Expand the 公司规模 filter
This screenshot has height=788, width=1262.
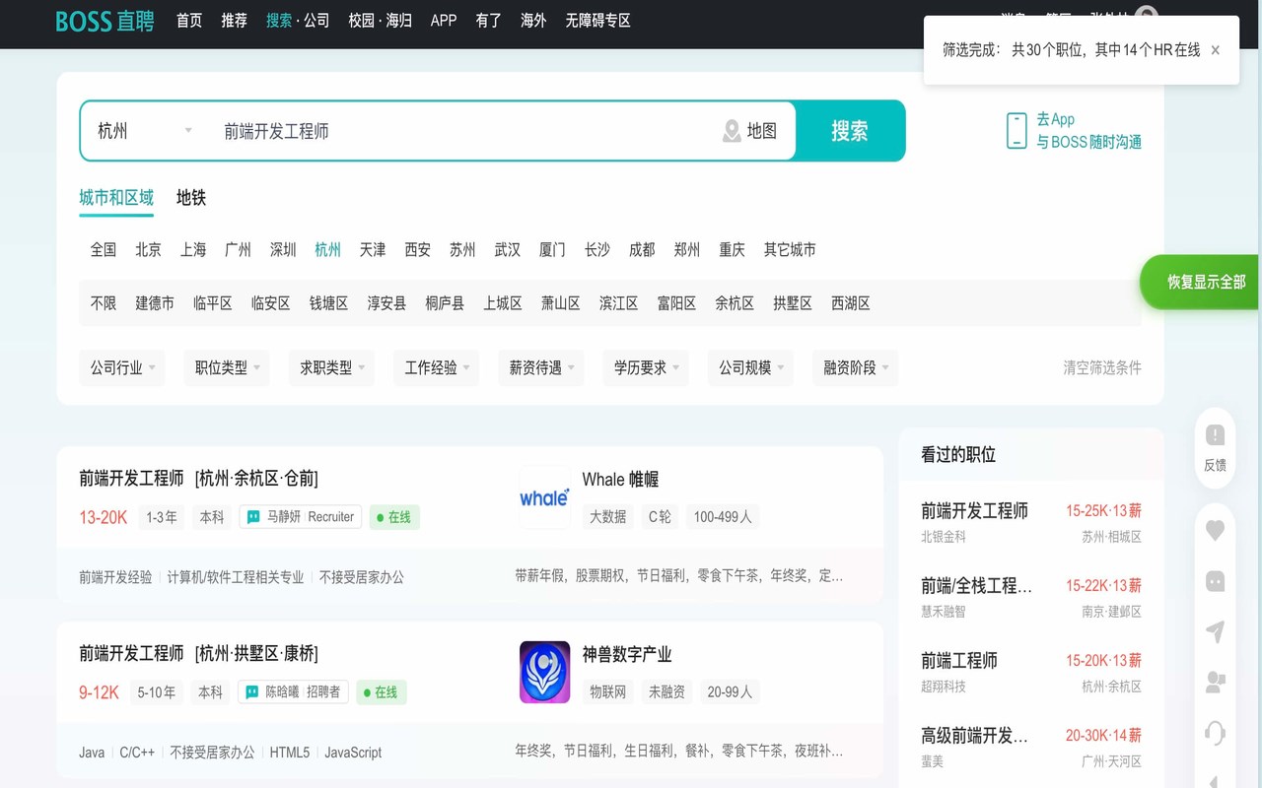[x=750, y=367]
